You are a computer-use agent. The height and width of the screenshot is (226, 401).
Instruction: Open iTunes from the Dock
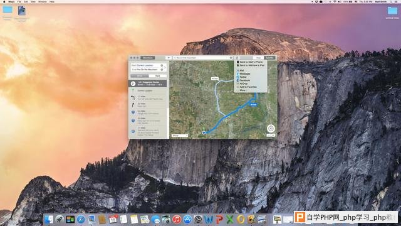coord(177,220)
